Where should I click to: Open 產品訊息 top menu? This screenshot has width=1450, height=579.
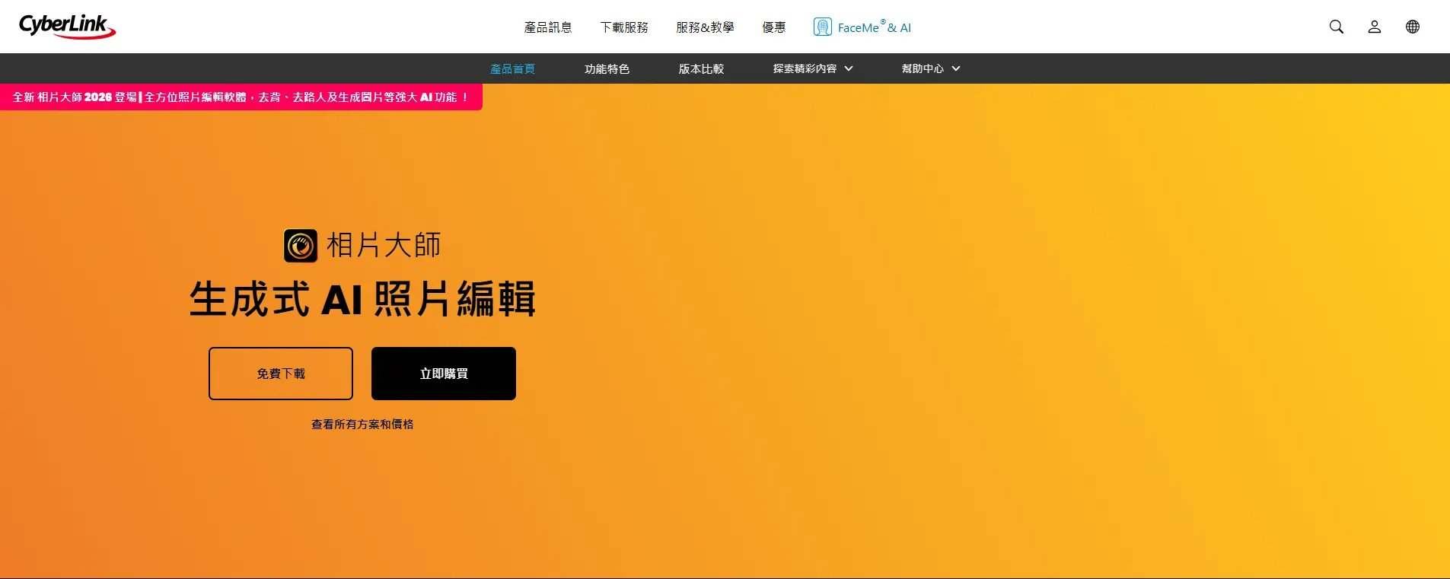pos(548,27)
